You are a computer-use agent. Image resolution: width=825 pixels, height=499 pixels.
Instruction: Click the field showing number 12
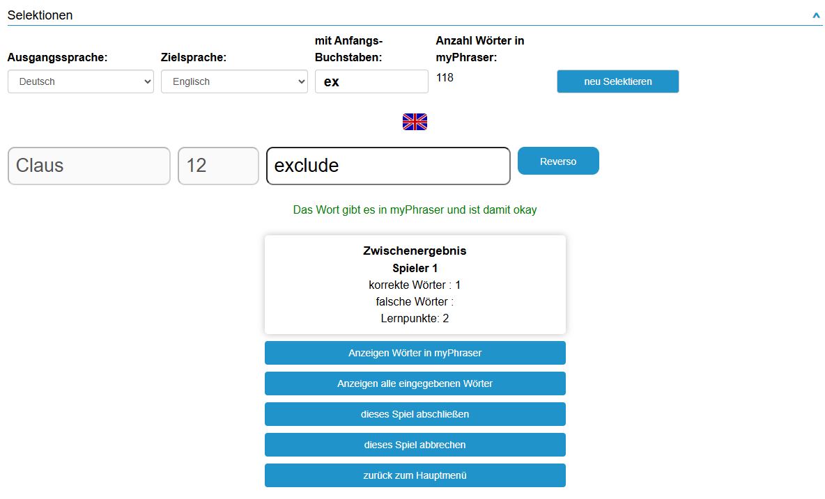pos(218,166)
